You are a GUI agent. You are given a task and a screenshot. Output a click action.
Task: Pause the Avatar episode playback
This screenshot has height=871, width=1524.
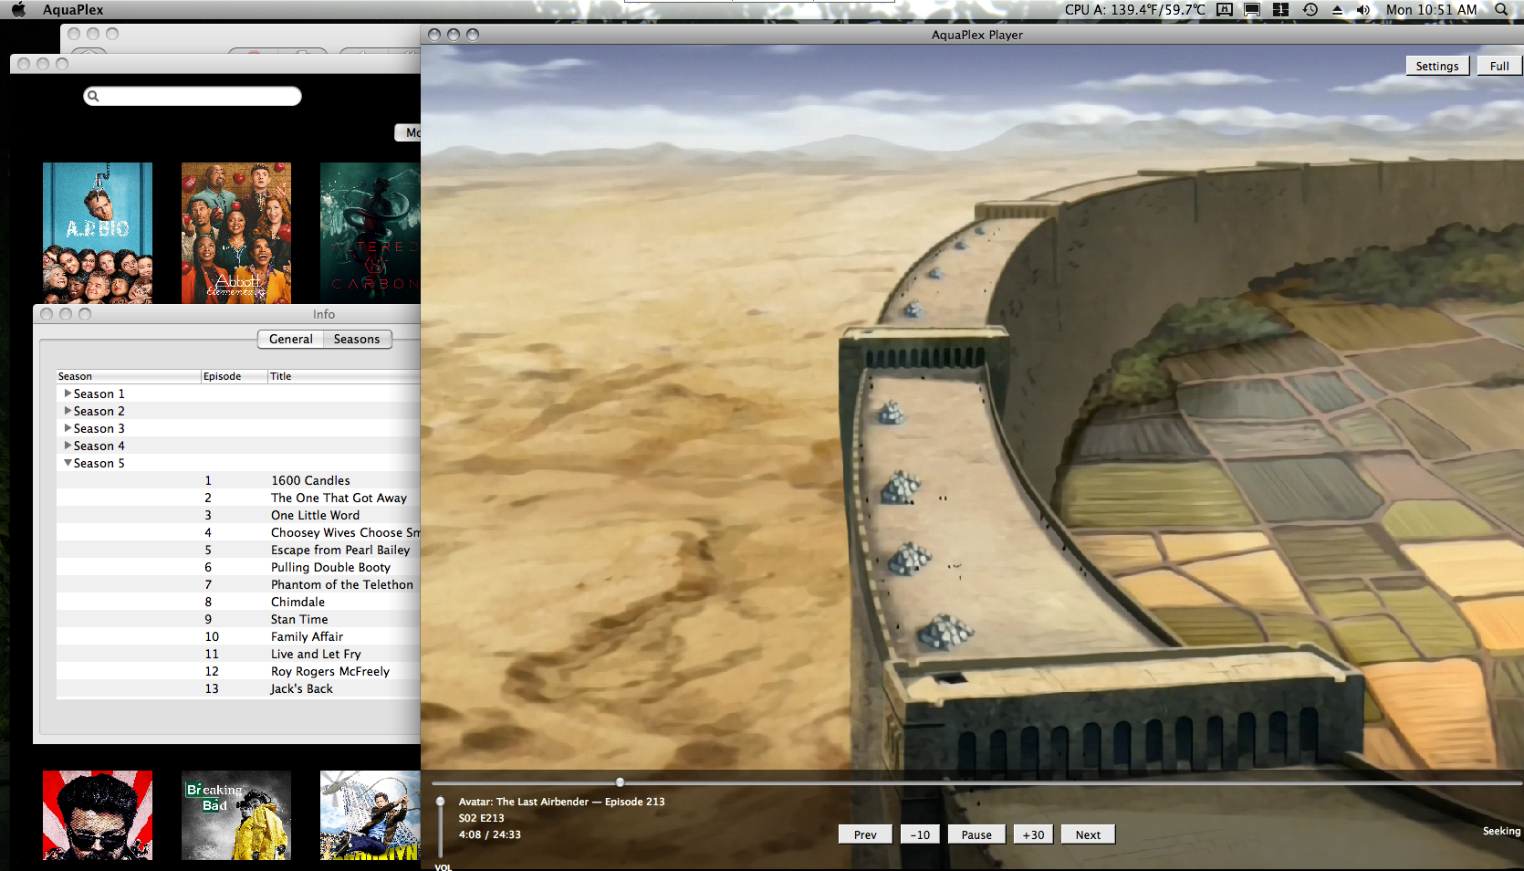pyautogui.click(x=976, y=834)
